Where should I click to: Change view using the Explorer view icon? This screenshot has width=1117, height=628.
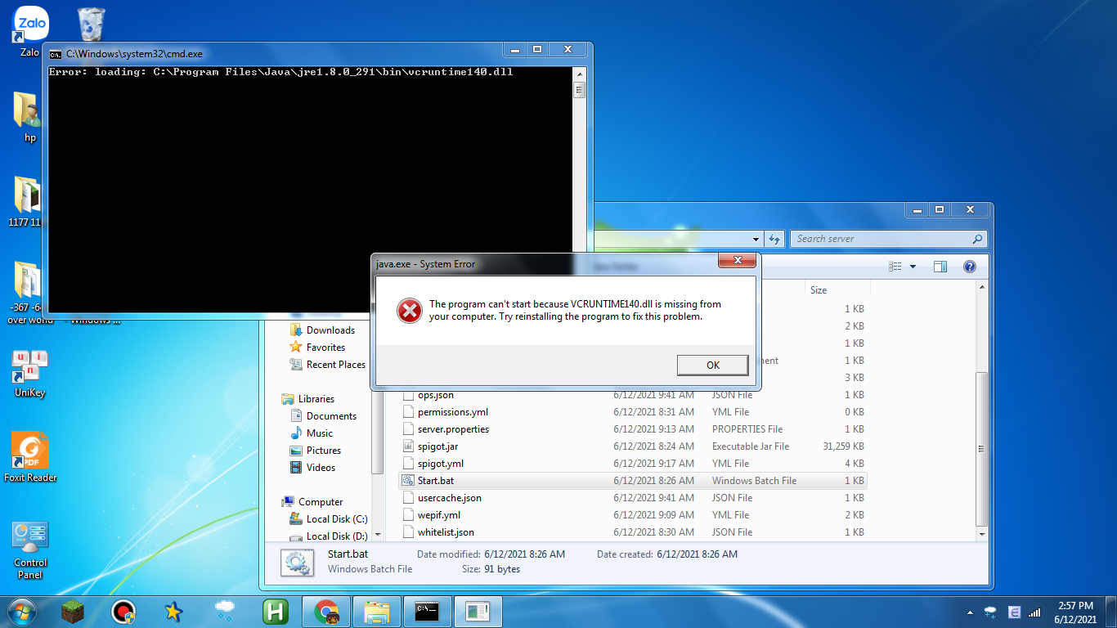pos(895,267)
